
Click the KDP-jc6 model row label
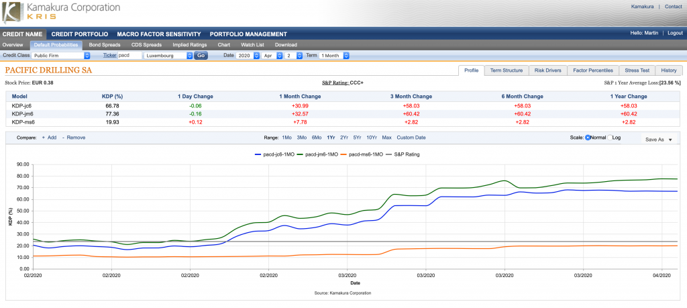pyautogui.click(x=21, y=106)
